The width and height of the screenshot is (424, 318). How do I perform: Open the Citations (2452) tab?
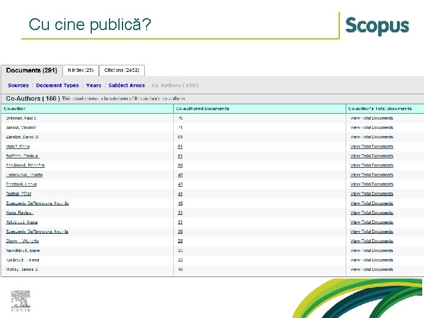tap(122, 70)
